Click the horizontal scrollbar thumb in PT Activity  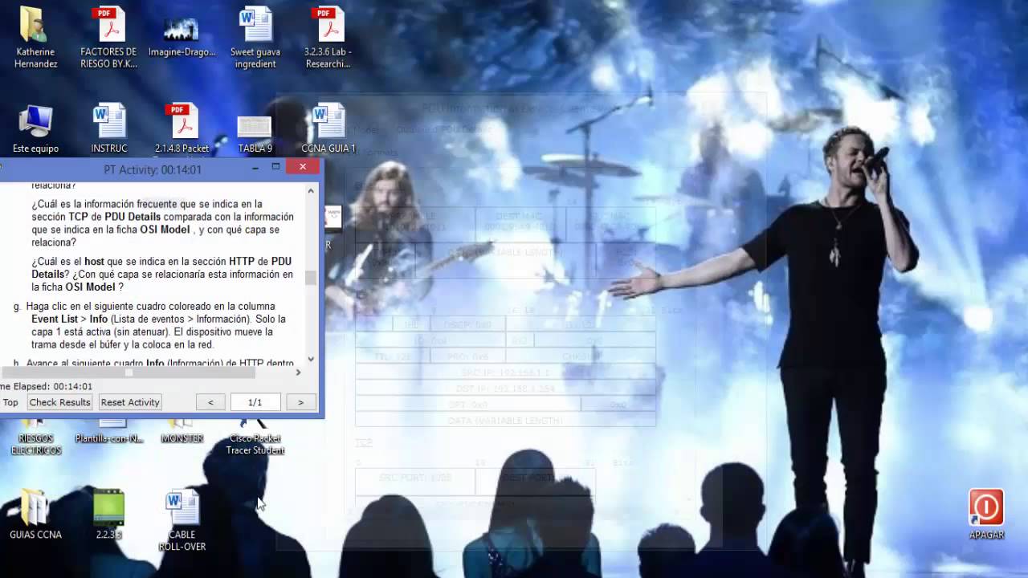tap(128, 372)
